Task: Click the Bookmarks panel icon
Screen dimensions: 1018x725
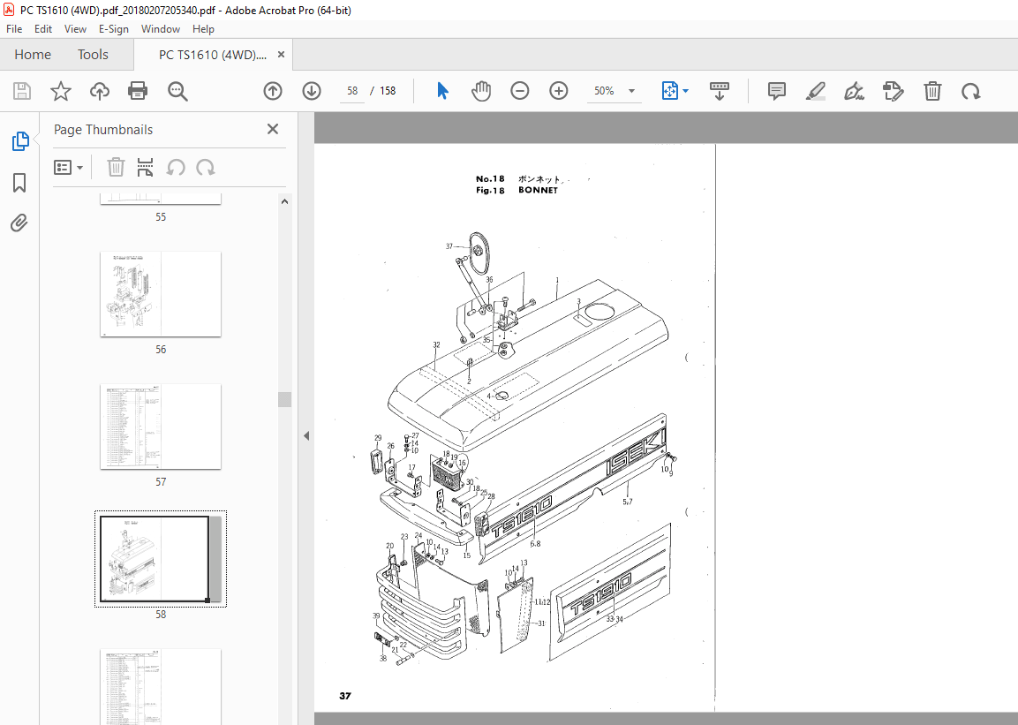Action: click(x=19, y=182)
